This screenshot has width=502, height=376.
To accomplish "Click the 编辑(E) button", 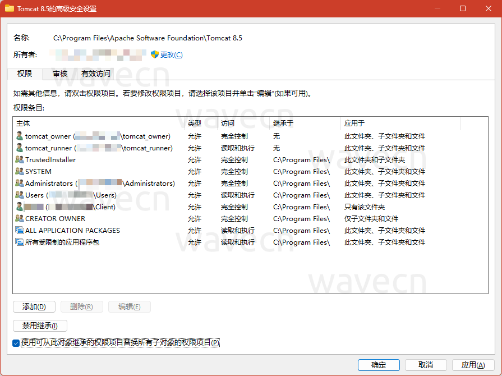I will click(x=130, y=307).
